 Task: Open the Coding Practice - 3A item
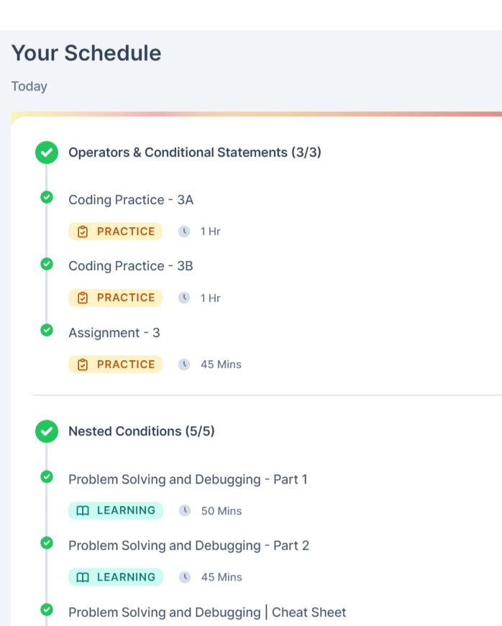point(131,200)
